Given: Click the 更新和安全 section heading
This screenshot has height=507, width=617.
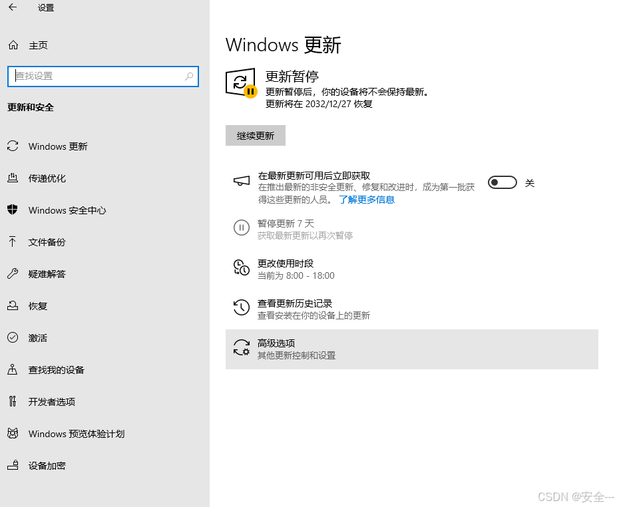Looking at the screenshot, I should [31, 107].
